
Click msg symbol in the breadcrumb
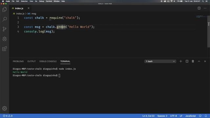click(34, 14)
